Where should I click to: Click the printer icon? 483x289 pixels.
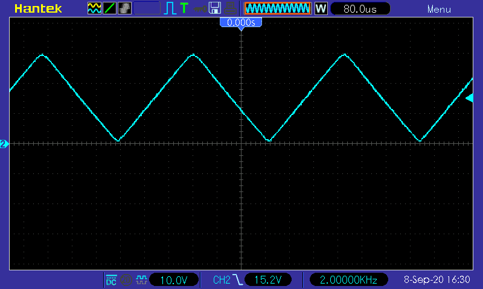pyautogui.click(x=230, y=8)
